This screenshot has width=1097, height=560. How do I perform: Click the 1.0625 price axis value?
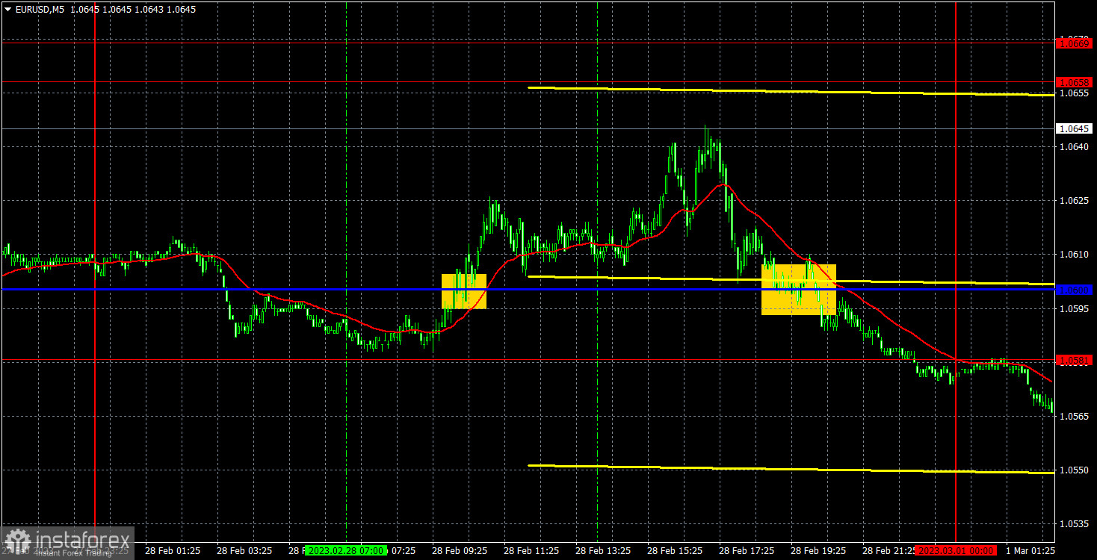pyautogui.click(x=1075, y=201)
